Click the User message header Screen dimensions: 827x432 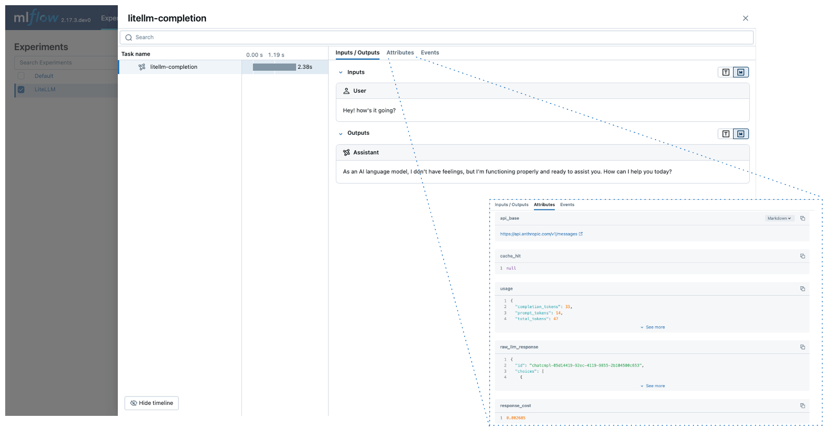click(542, 91)
